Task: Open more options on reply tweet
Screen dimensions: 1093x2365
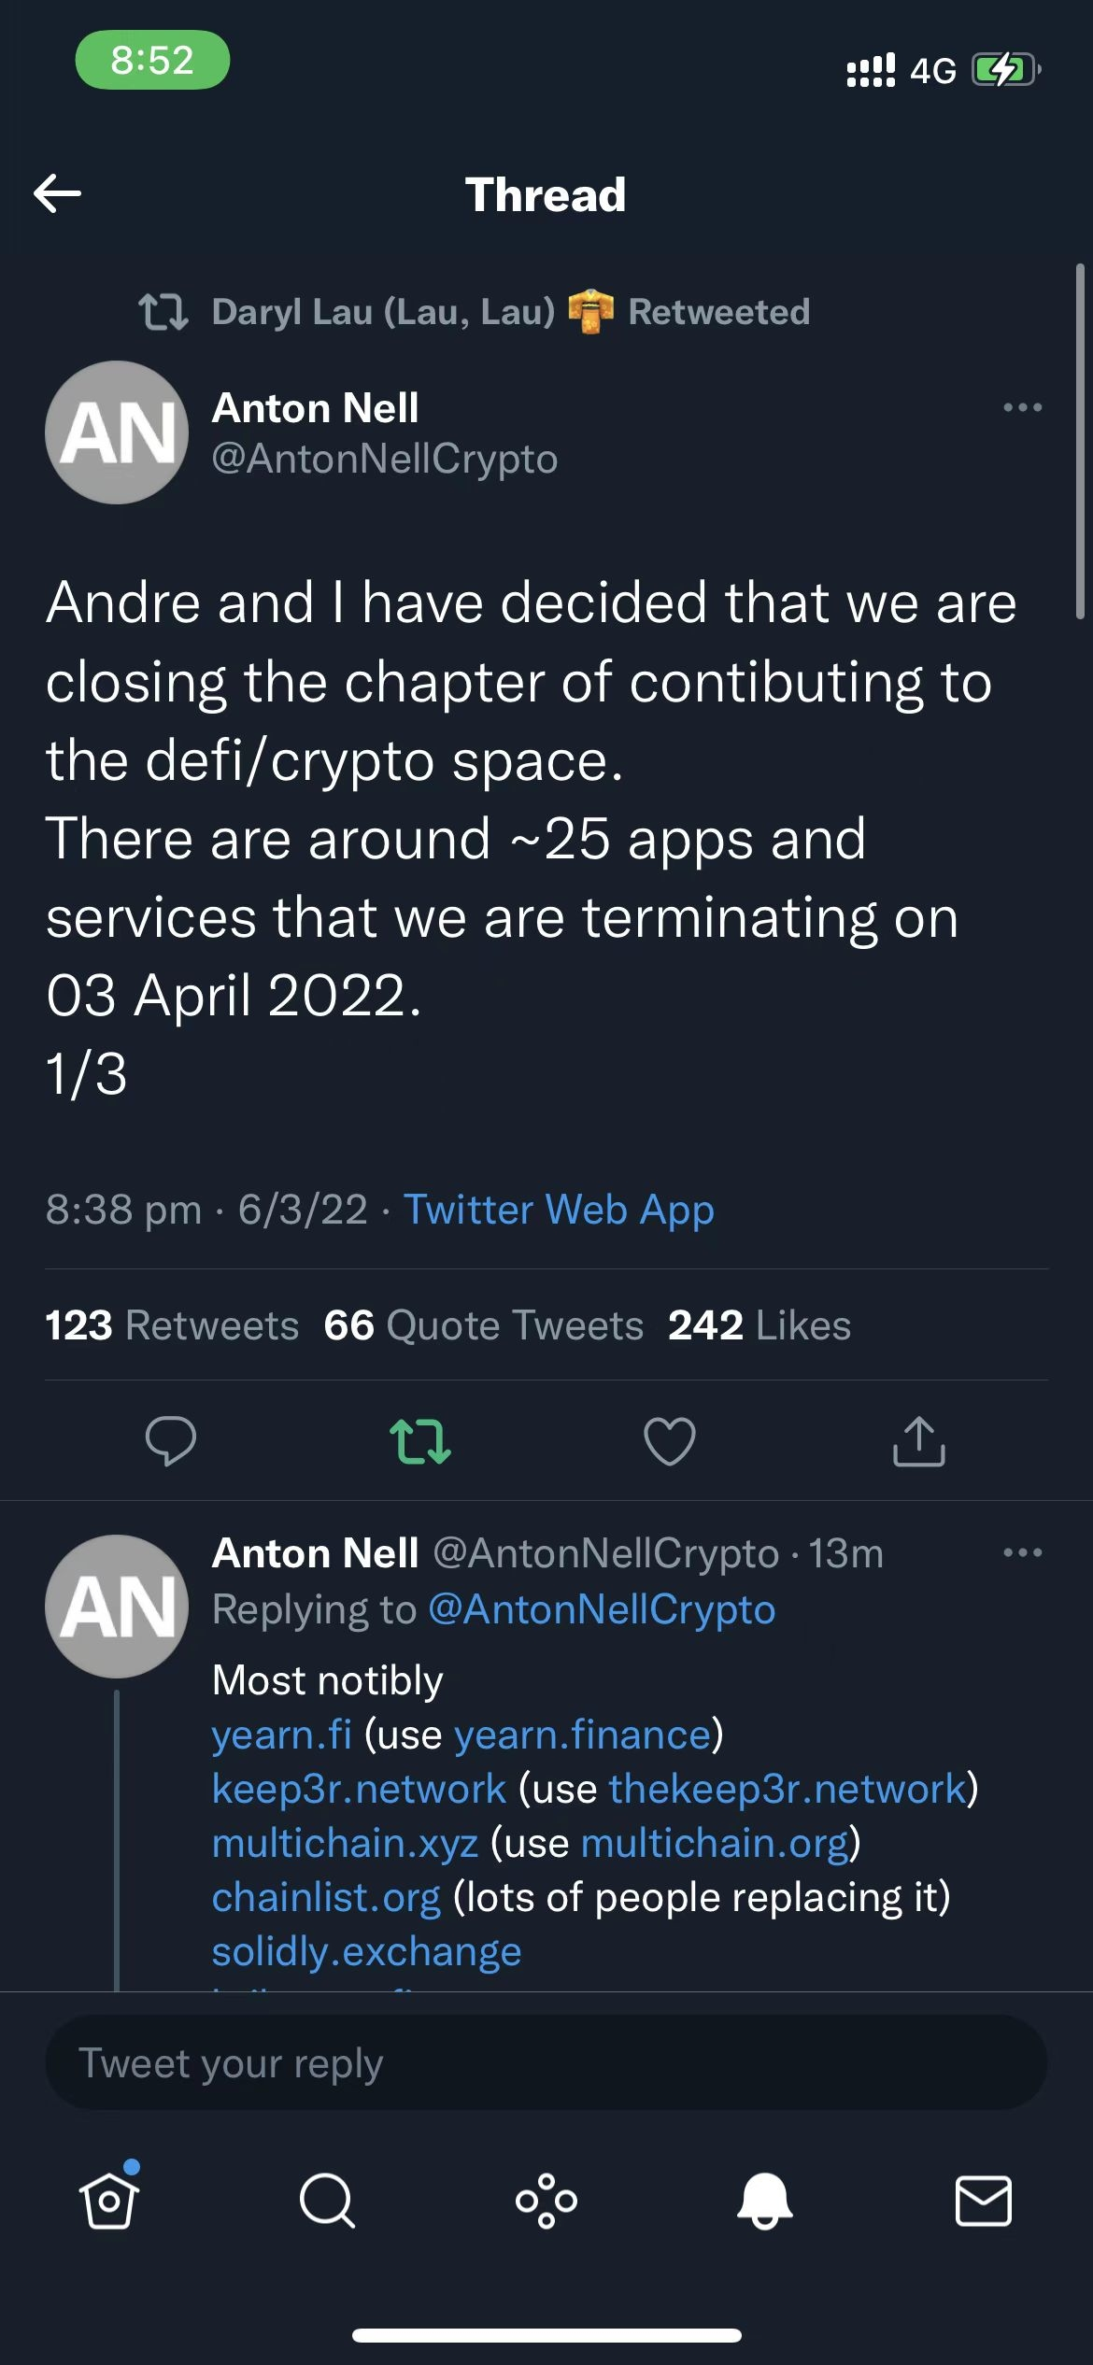Action: (x=1022, y=1552)
